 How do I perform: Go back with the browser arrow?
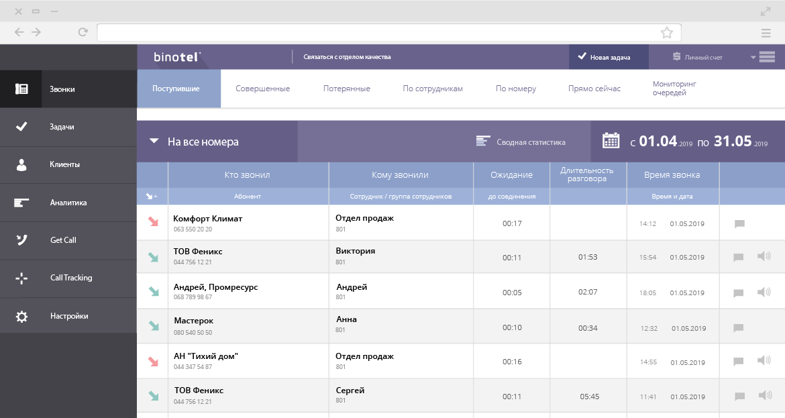[19, 32]
